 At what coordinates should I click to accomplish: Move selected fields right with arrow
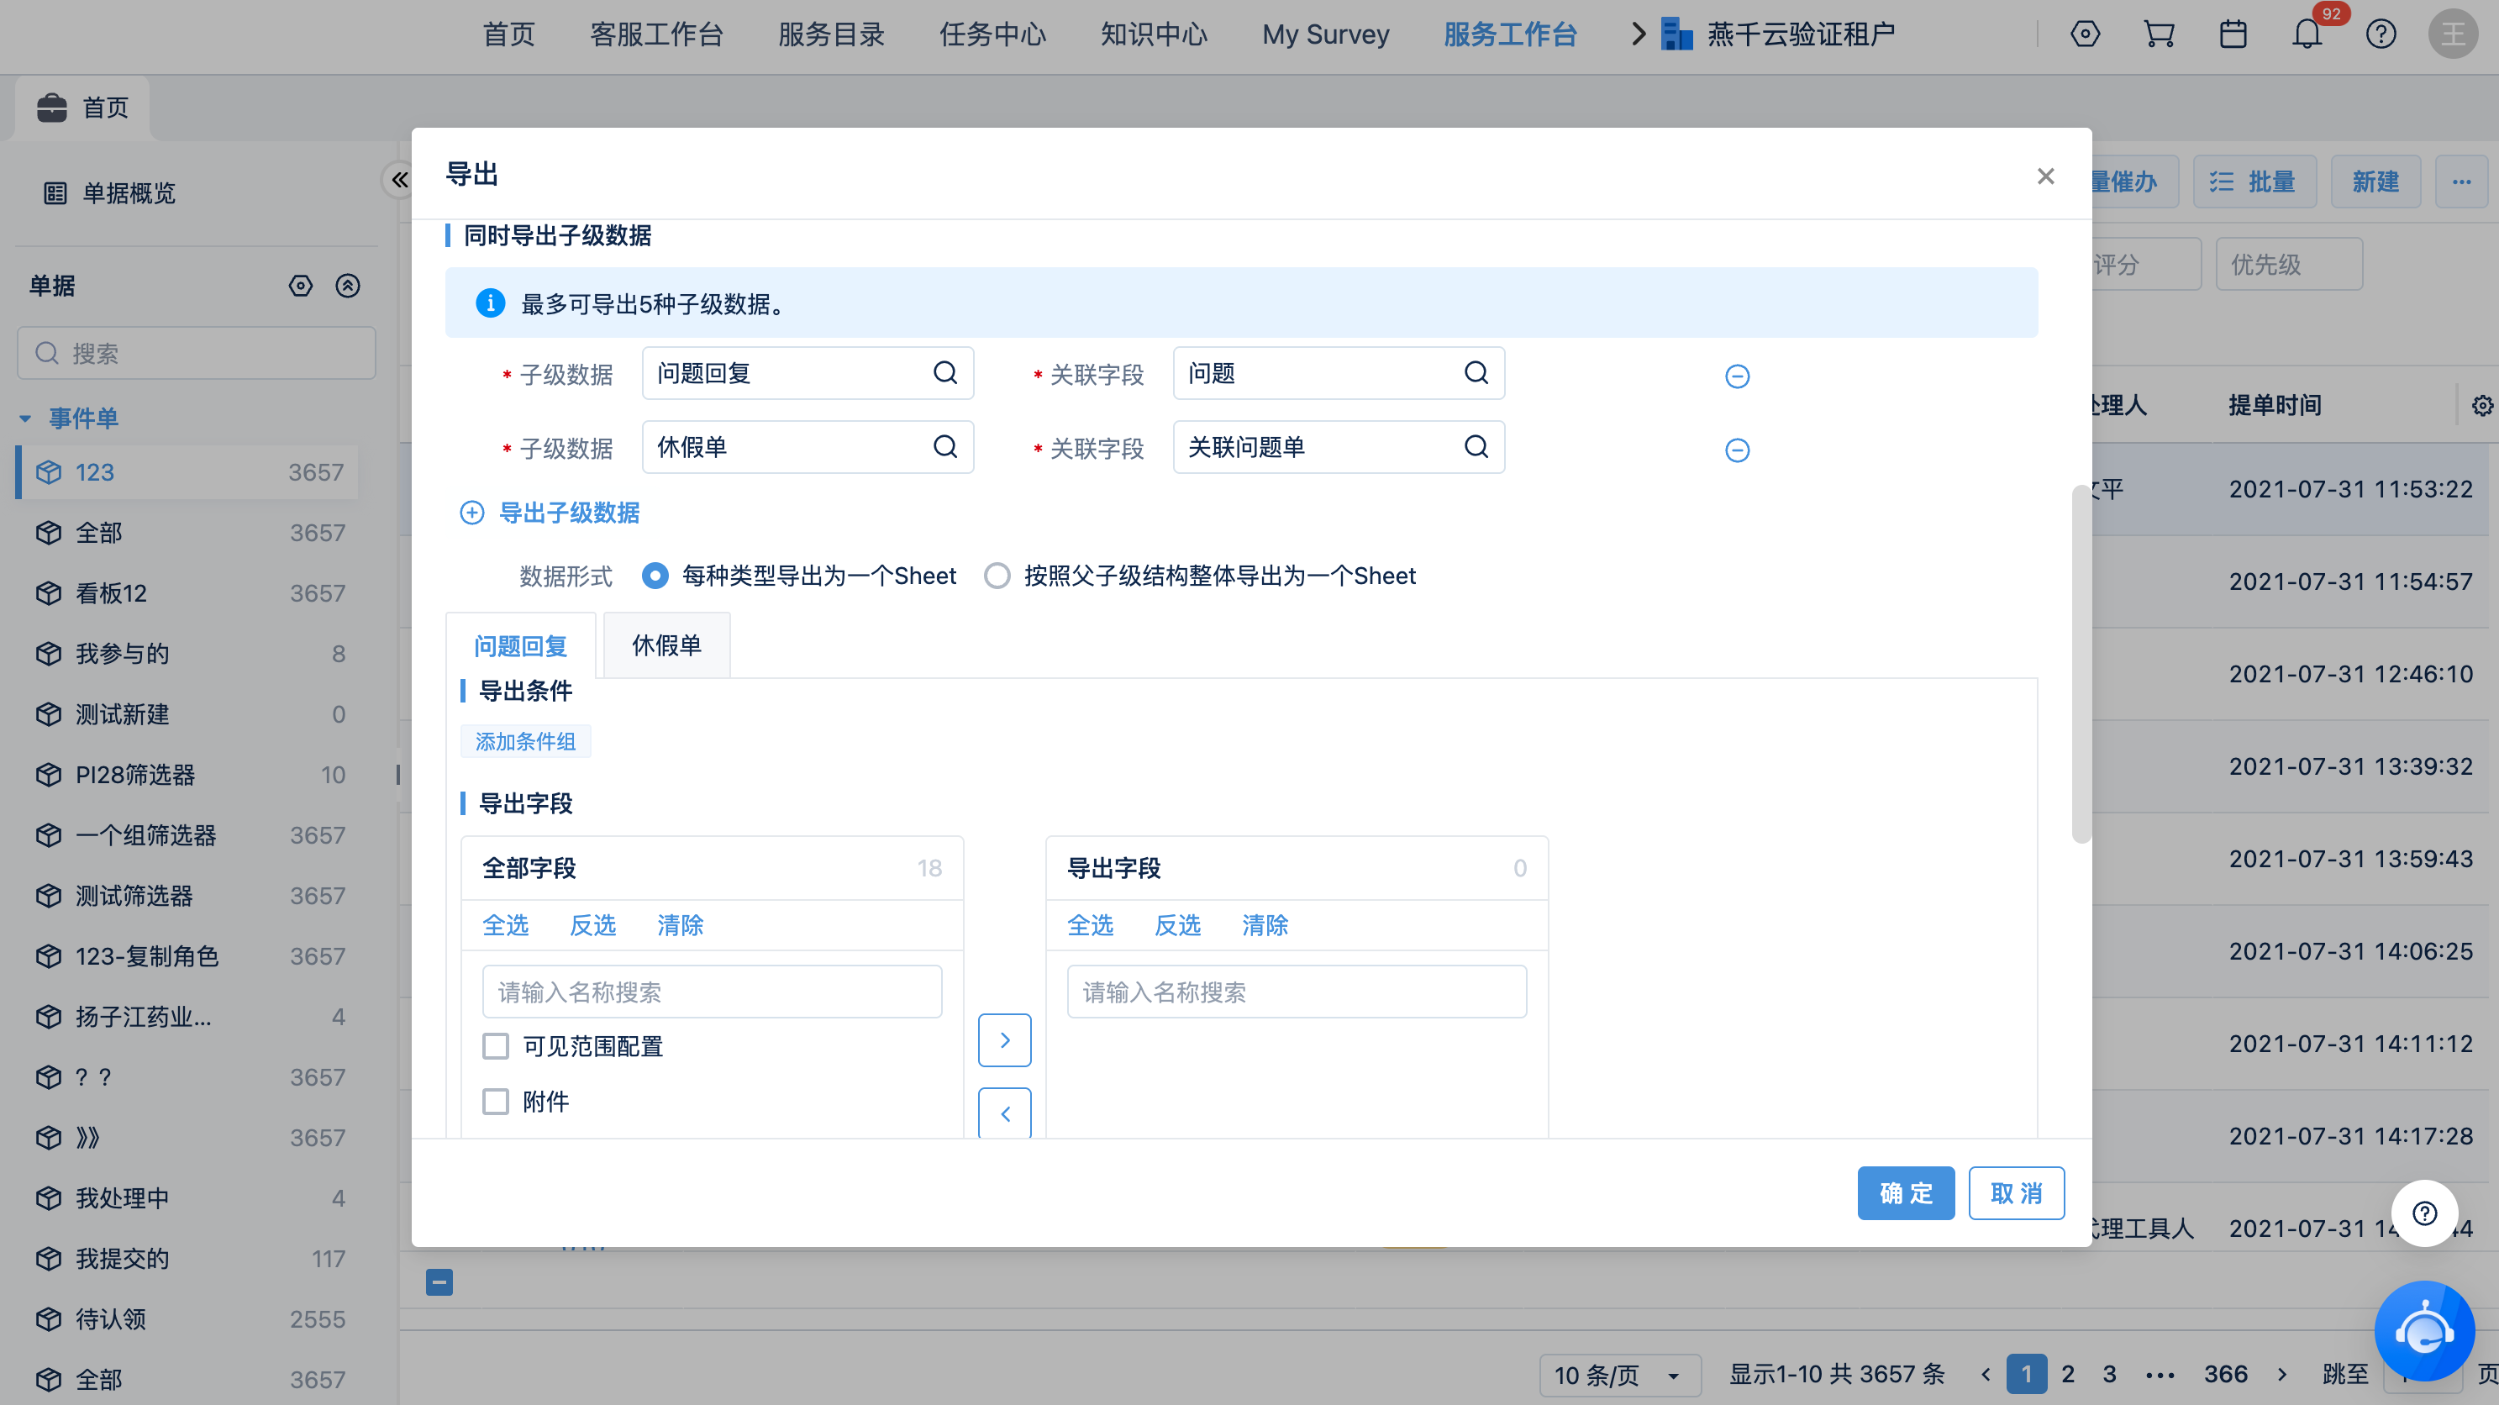(x=1004, y=1040)
